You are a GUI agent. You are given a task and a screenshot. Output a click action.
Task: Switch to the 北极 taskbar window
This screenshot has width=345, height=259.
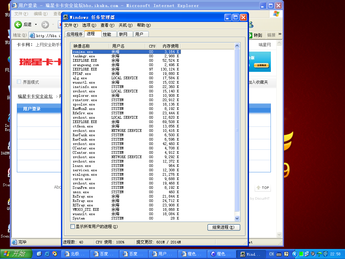click(75, 254)
